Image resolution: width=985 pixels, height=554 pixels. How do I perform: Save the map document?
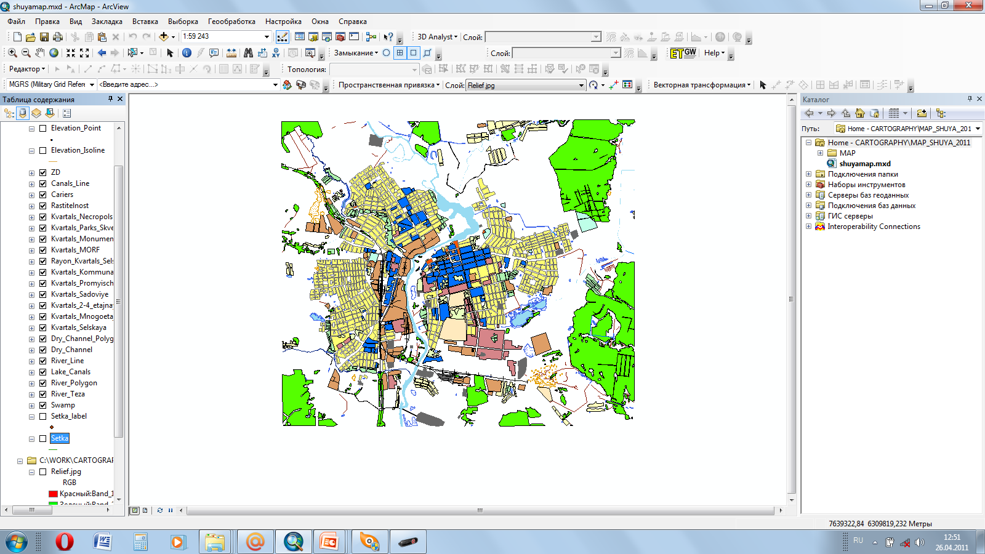(44, 37)
